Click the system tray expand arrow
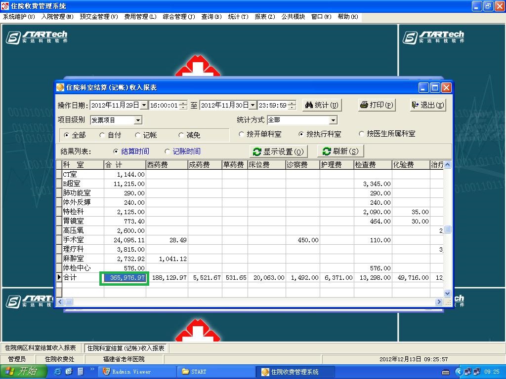This screenshot has width=506, height=379. pyautogui.click(x=459, y=372)
